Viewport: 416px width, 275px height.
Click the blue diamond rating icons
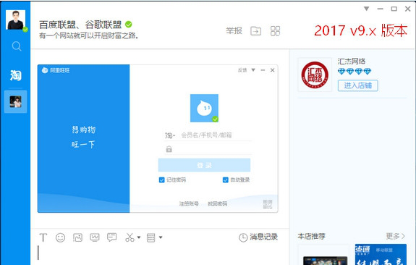355,71
